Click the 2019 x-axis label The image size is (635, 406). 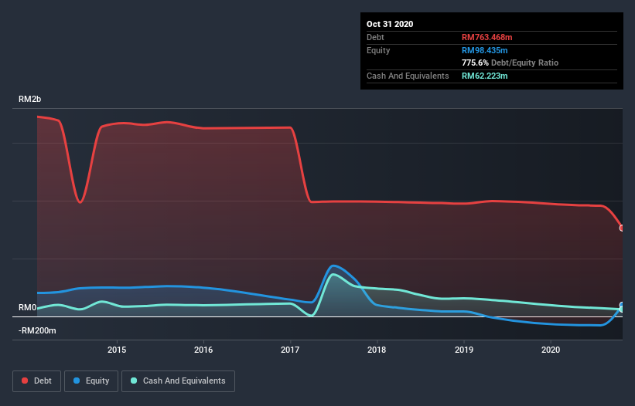click(464, 350)
